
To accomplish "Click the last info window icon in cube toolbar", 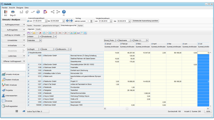I will pyautogui.click(x=85, y=33).
